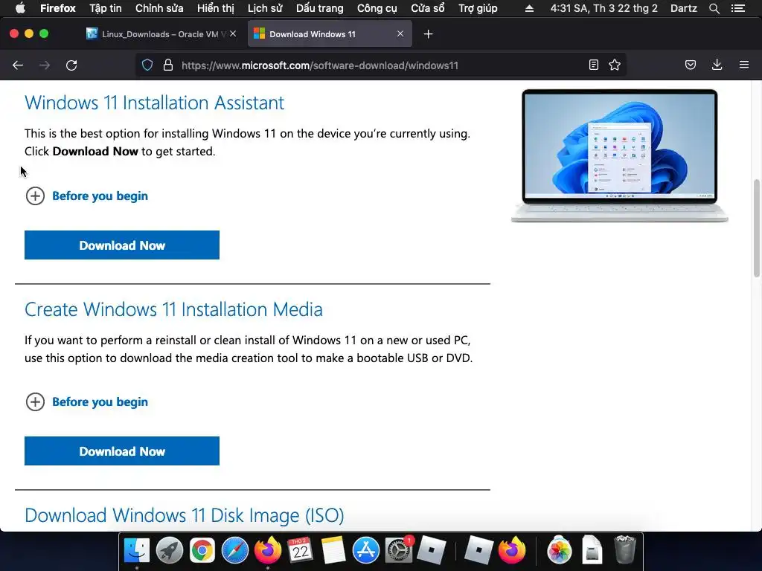Click the URL address field
Screen dimensions: 762x571
[379, 65]
